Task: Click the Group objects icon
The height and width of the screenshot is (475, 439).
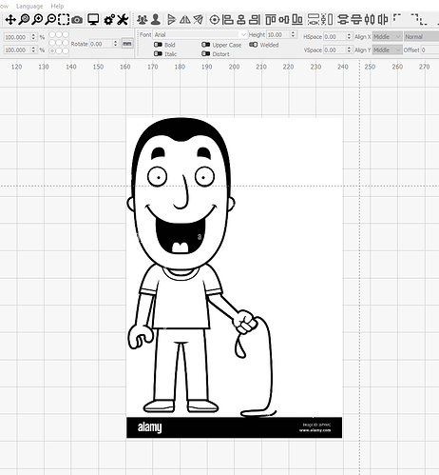Action: [142, 20]
